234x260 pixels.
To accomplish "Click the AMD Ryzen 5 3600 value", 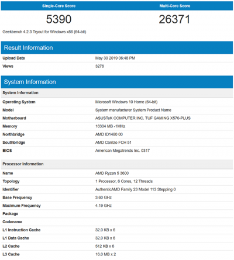I will (112, 173).
